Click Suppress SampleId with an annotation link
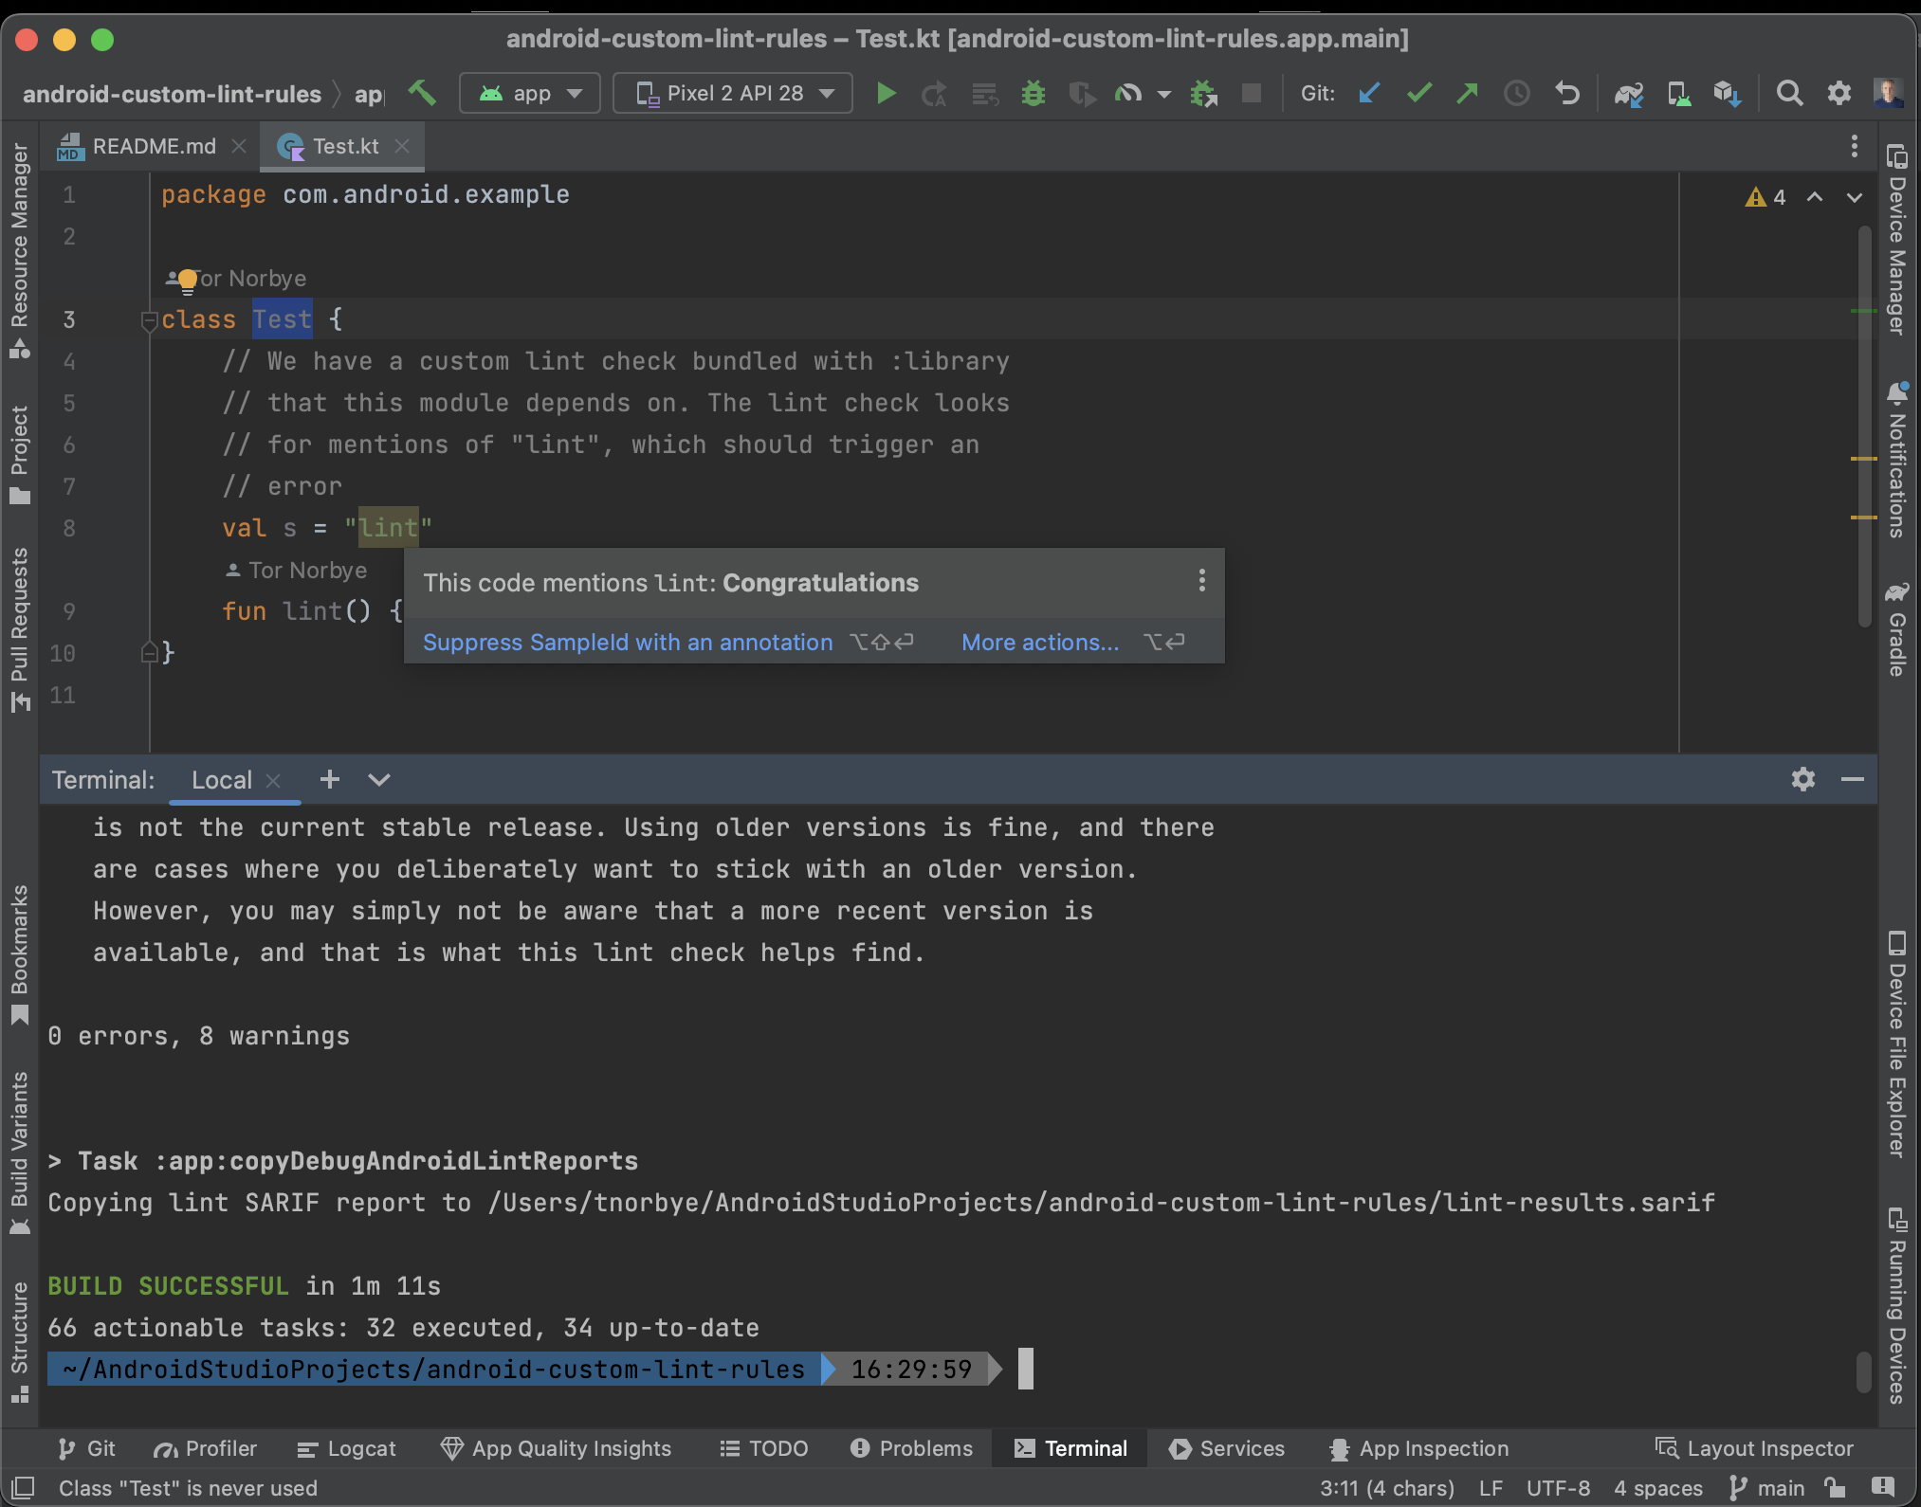 627,642
